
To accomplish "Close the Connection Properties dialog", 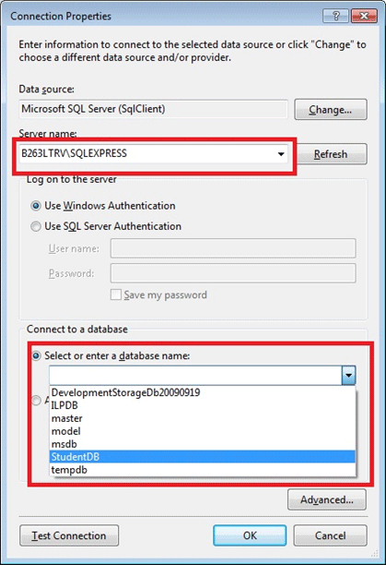I will click(364, 16).
